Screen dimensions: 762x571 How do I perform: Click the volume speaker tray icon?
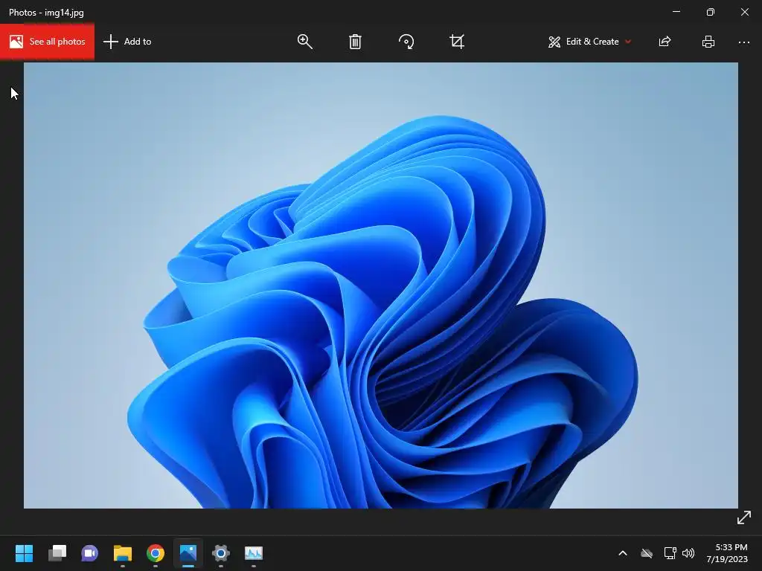tap(688, 553)
